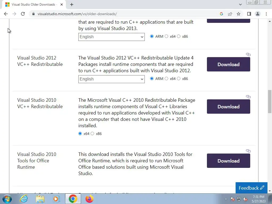
Task: Click 'Visual Studio 2010 Tools for Office Runtime' title
Action: 37,161
